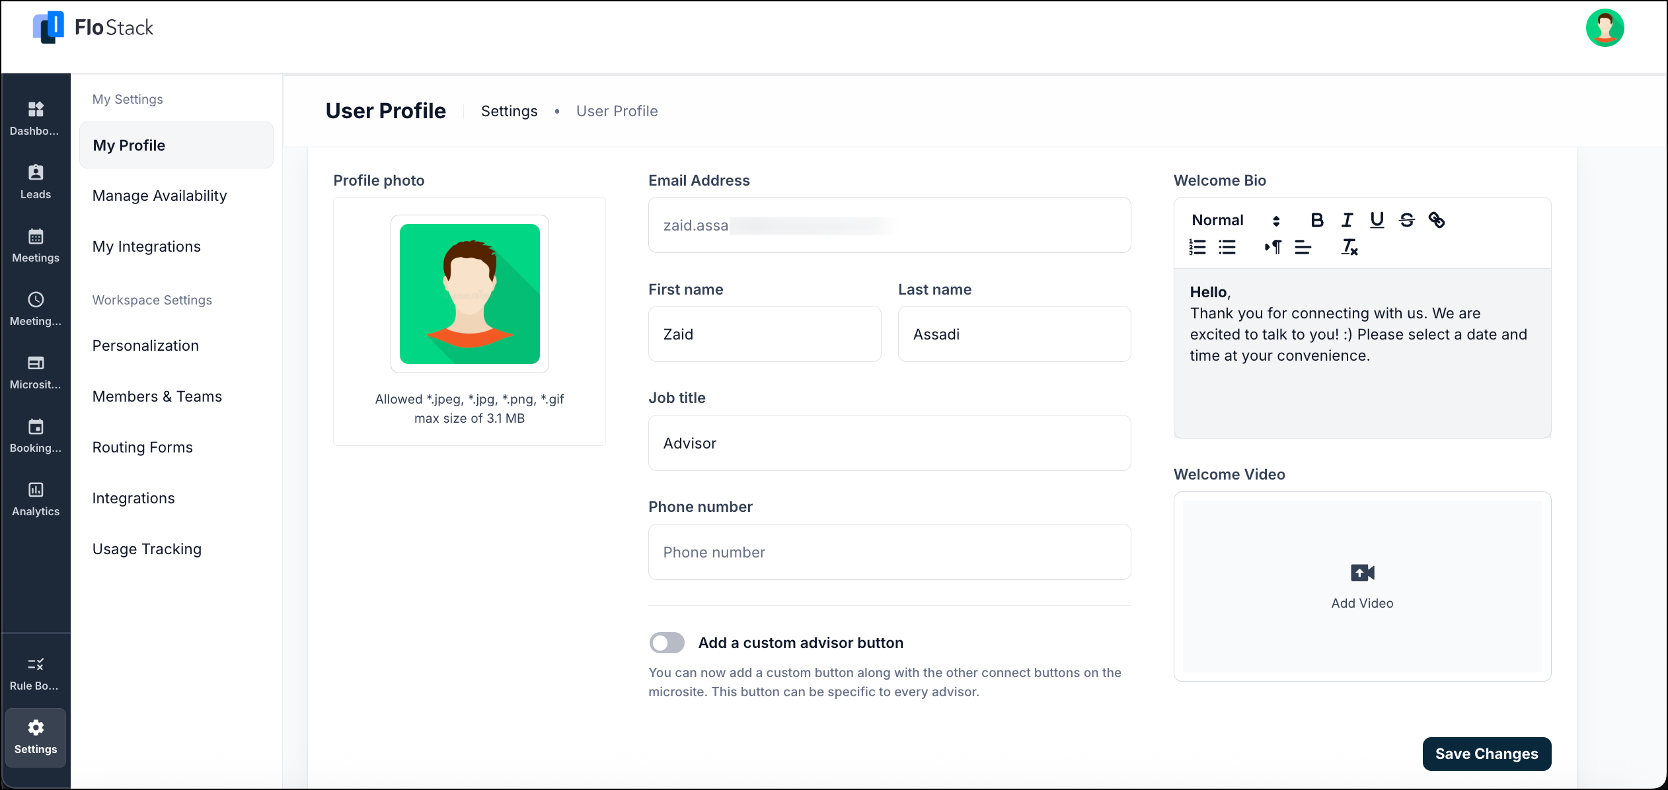Toggle italic in the Welcome Bio editor

(x=1346, y=220)
